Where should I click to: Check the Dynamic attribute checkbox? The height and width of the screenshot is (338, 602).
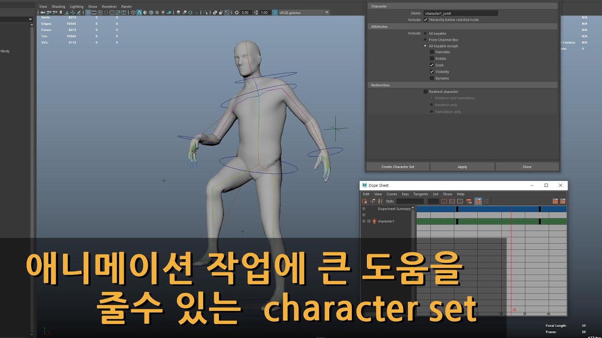pyautogui.click(x=432, y=78)
